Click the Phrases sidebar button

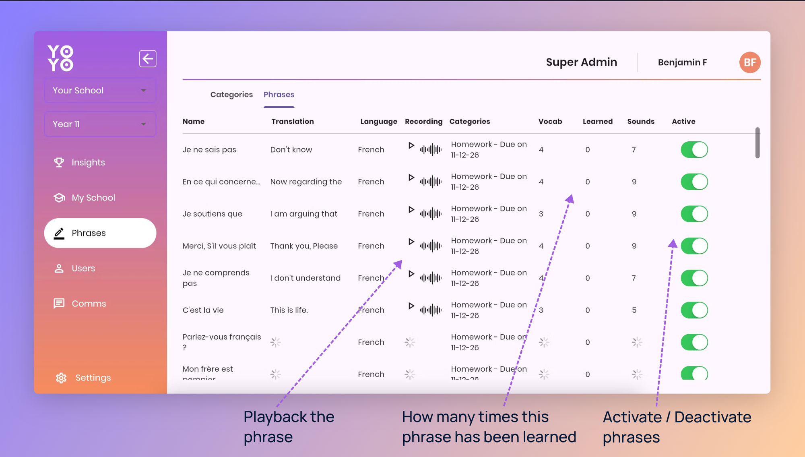pos(100,233)
